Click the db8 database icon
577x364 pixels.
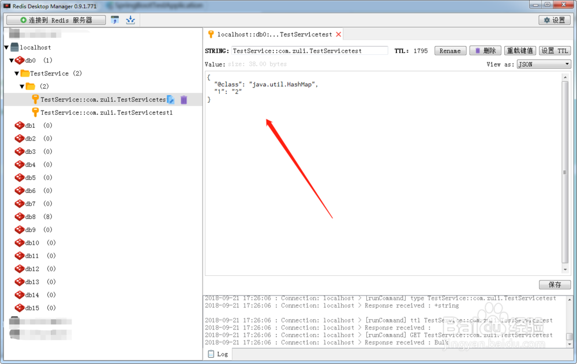click(x=20, y=217)
